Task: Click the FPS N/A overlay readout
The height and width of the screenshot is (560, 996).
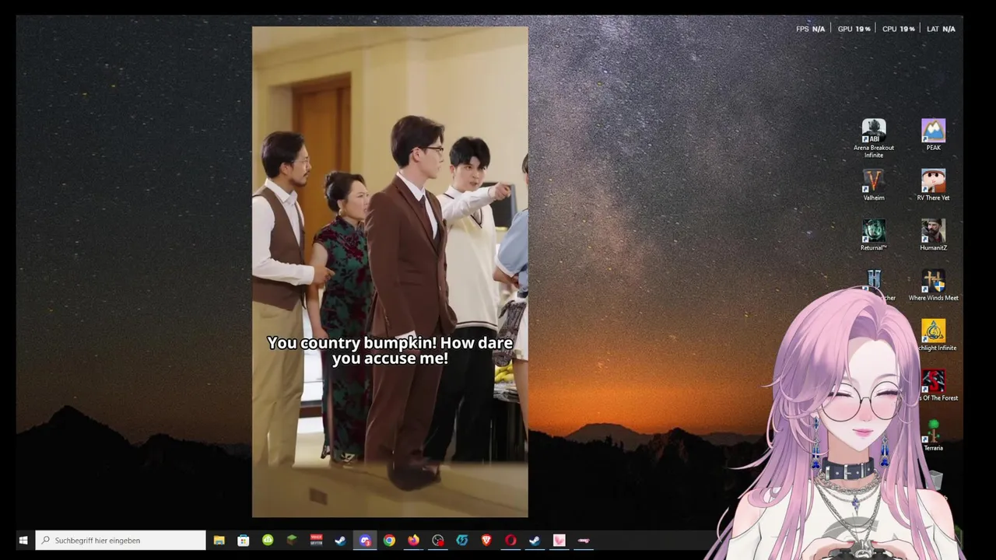Action: tap(810, 29)
